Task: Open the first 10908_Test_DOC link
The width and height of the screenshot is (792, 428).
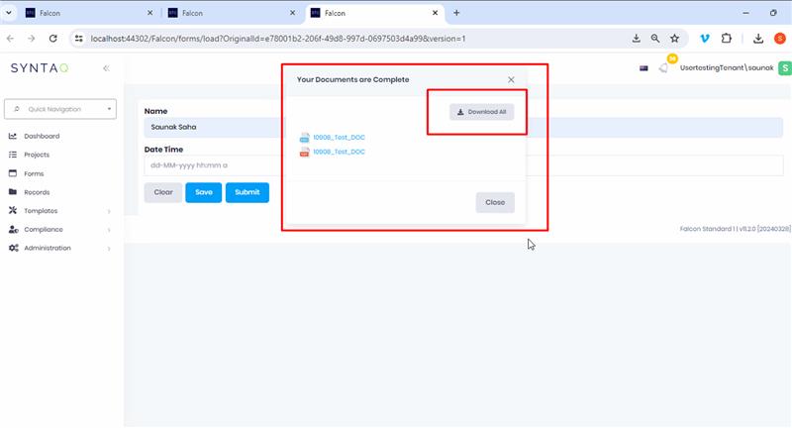Action: (x=339, y=138)
